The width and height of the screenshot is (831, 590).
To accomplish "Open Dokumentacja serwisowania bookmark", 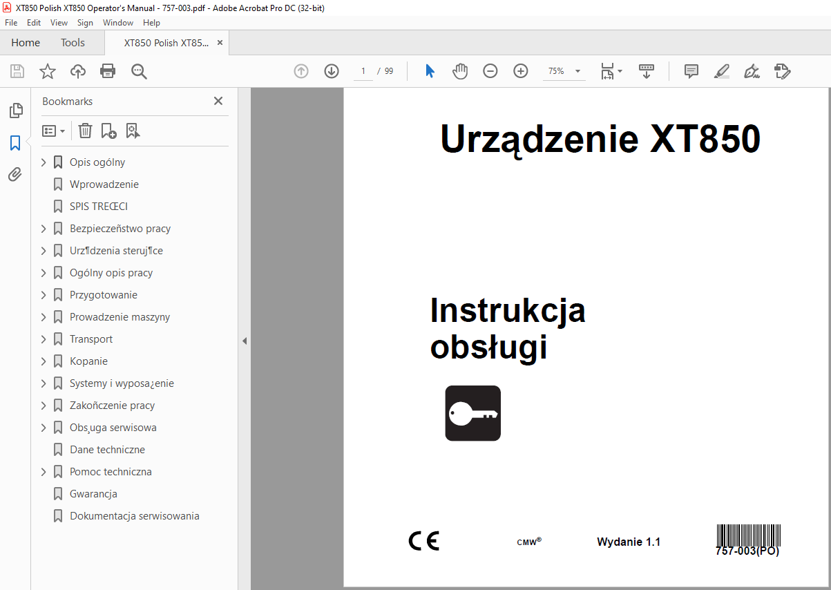I will [135, 516].
